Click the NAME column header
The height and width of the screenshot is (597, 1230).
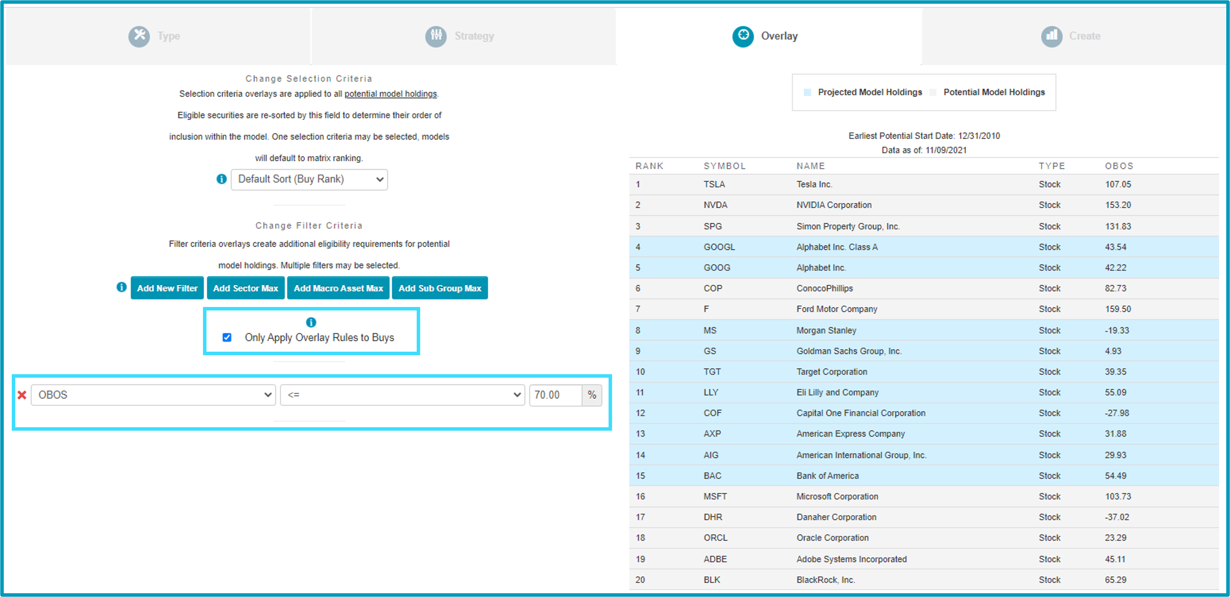(x=810, y=166)
